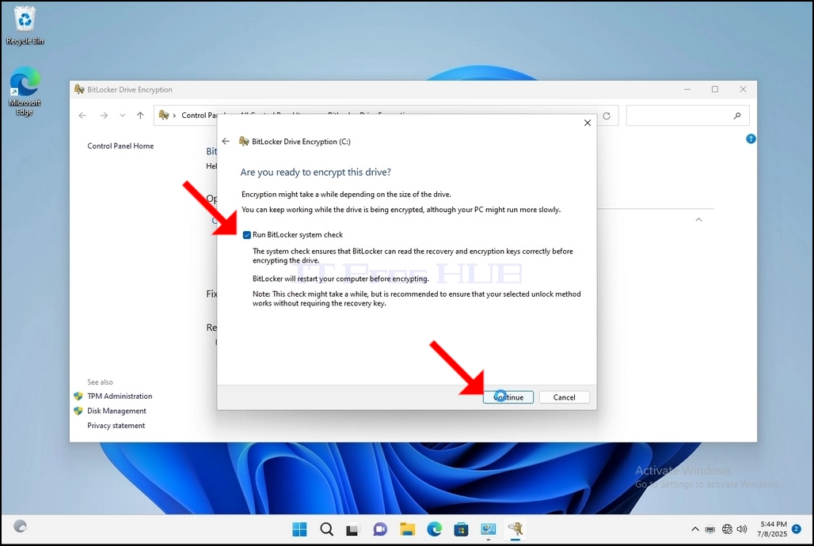This screenshot has width=814, height=546.
Task: Click the Continue button
Action: pos(508,397)
